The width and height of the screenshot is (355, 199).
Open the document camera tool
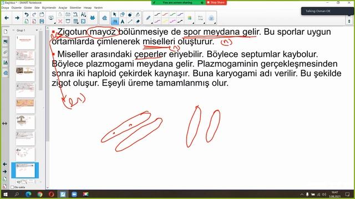coord(75,15)
